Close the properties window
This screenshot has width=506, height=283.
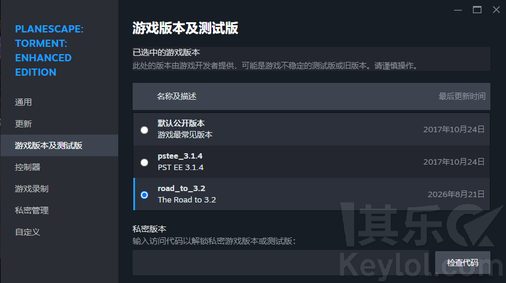(496, 10)
